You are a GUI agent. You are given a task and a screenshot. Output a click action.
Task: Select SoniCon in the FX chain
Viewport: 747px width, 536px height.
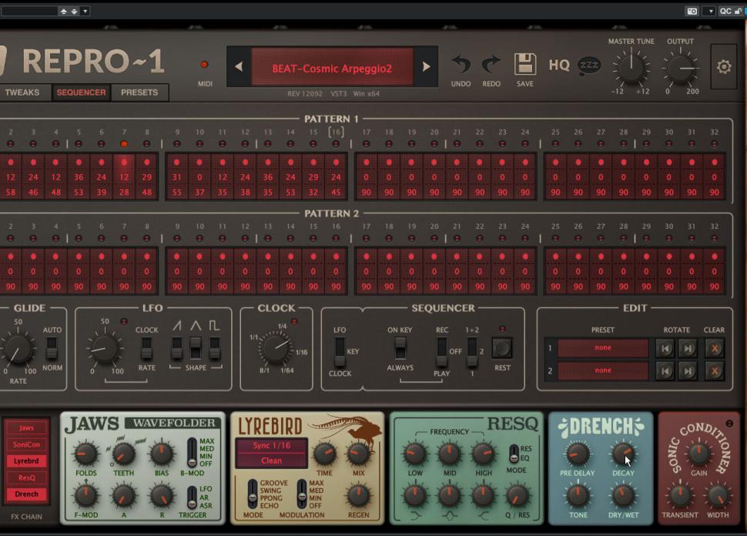[26, 444]
